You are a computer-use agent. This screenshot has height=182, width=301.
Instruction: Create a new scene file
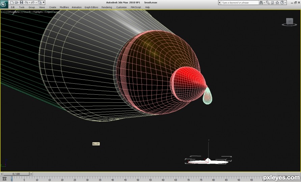click(x=12, y=2)
